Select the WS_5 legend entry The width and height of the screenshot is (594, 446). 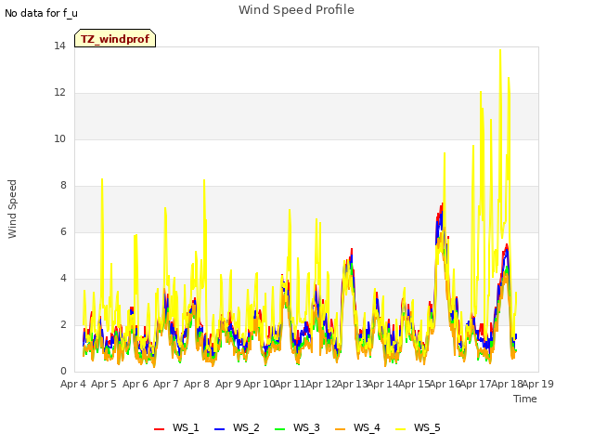(x=418, y=427)
